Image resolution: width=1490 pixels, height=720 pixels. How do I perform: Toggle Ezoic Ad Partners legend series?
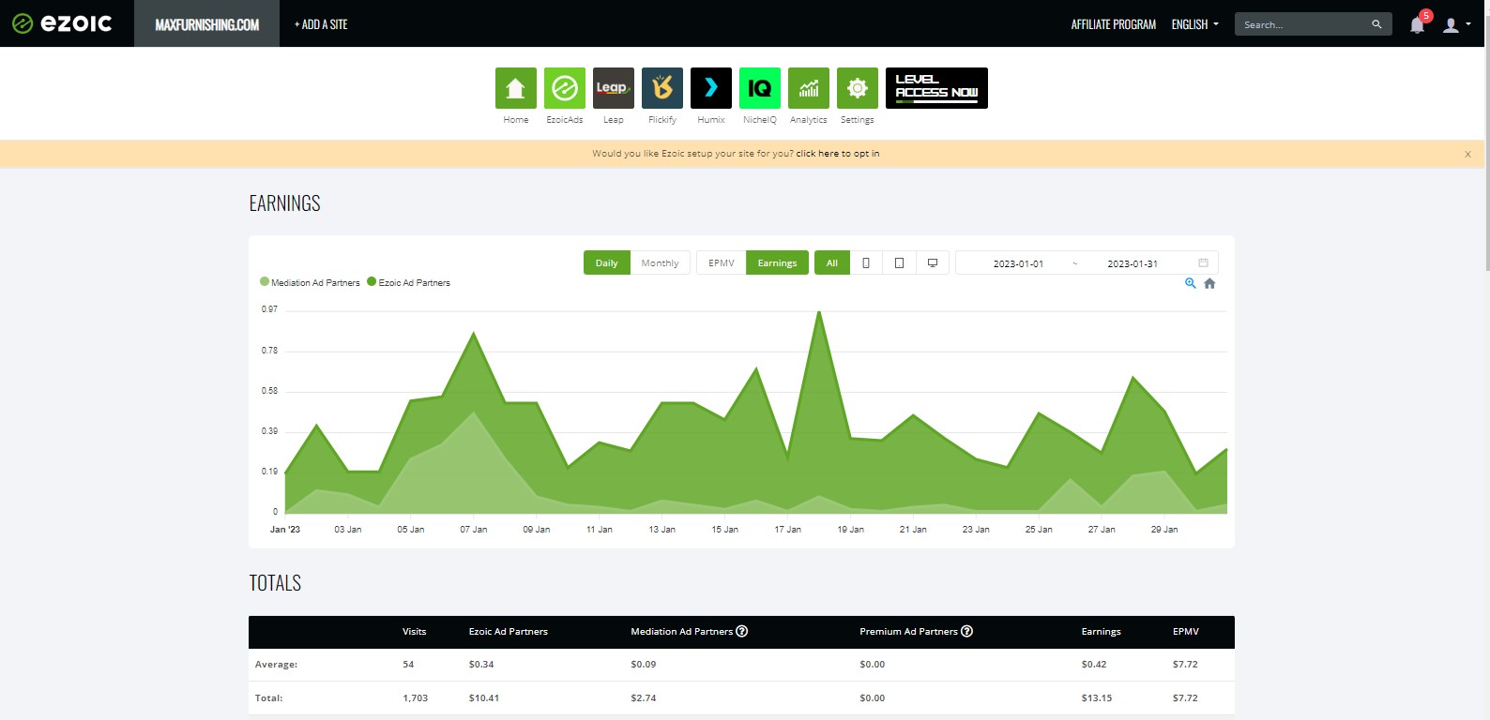(408, 282)
